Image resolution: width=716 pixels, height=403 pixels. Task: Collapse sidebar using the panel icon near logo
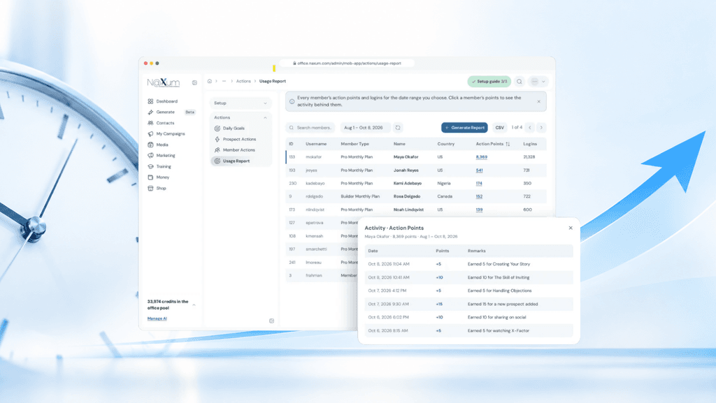[x=194, y=82]
